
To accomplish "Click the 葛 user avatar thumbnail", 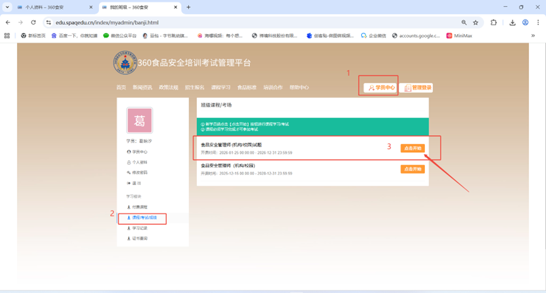I will coord(139,121).
